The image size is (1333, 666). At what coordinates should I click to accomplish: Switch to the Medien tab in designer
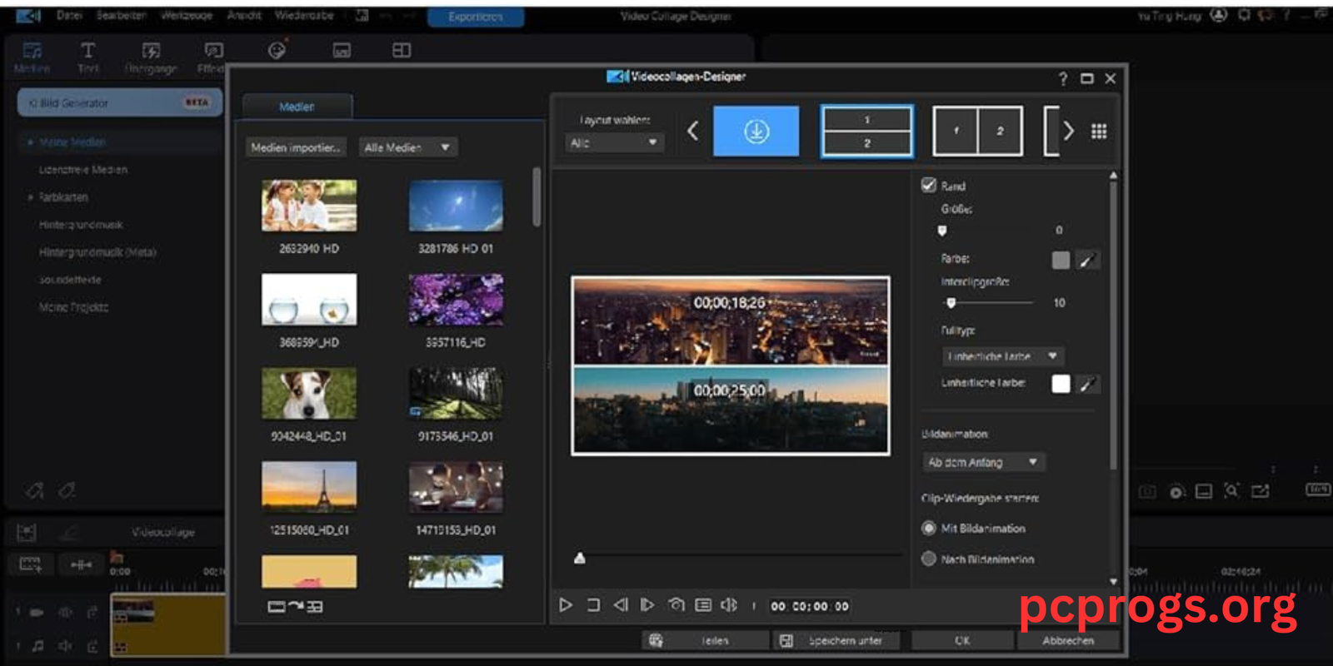[297, 107]
